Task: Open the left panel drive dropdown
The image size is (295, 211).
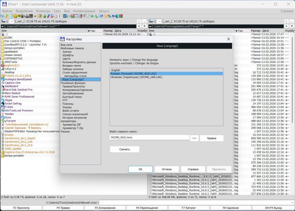Action: click(x=7, y=21)
